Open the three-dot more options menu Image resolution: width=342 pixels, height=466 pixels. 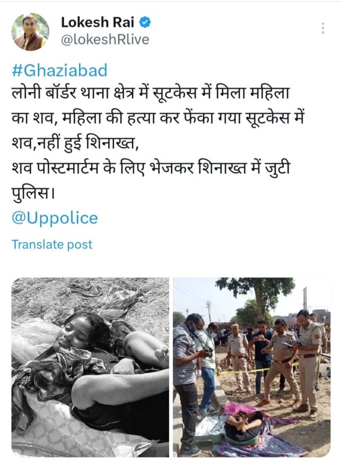pyautogui.click(x=323, y=28)
